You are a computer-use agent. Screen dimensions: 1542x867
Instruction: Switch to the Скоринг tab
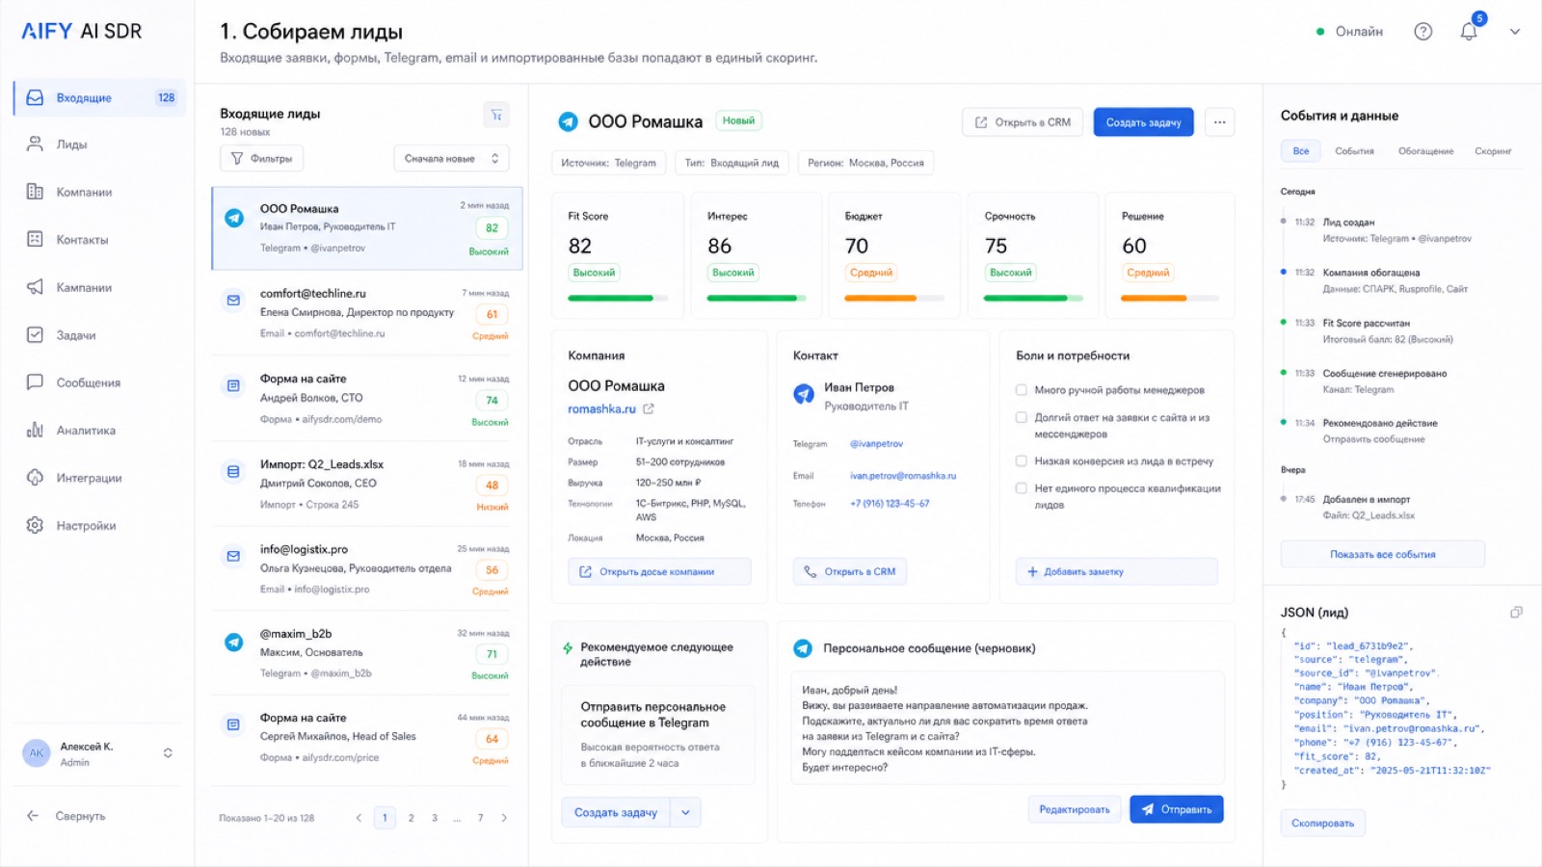(x=1493, y=151)
